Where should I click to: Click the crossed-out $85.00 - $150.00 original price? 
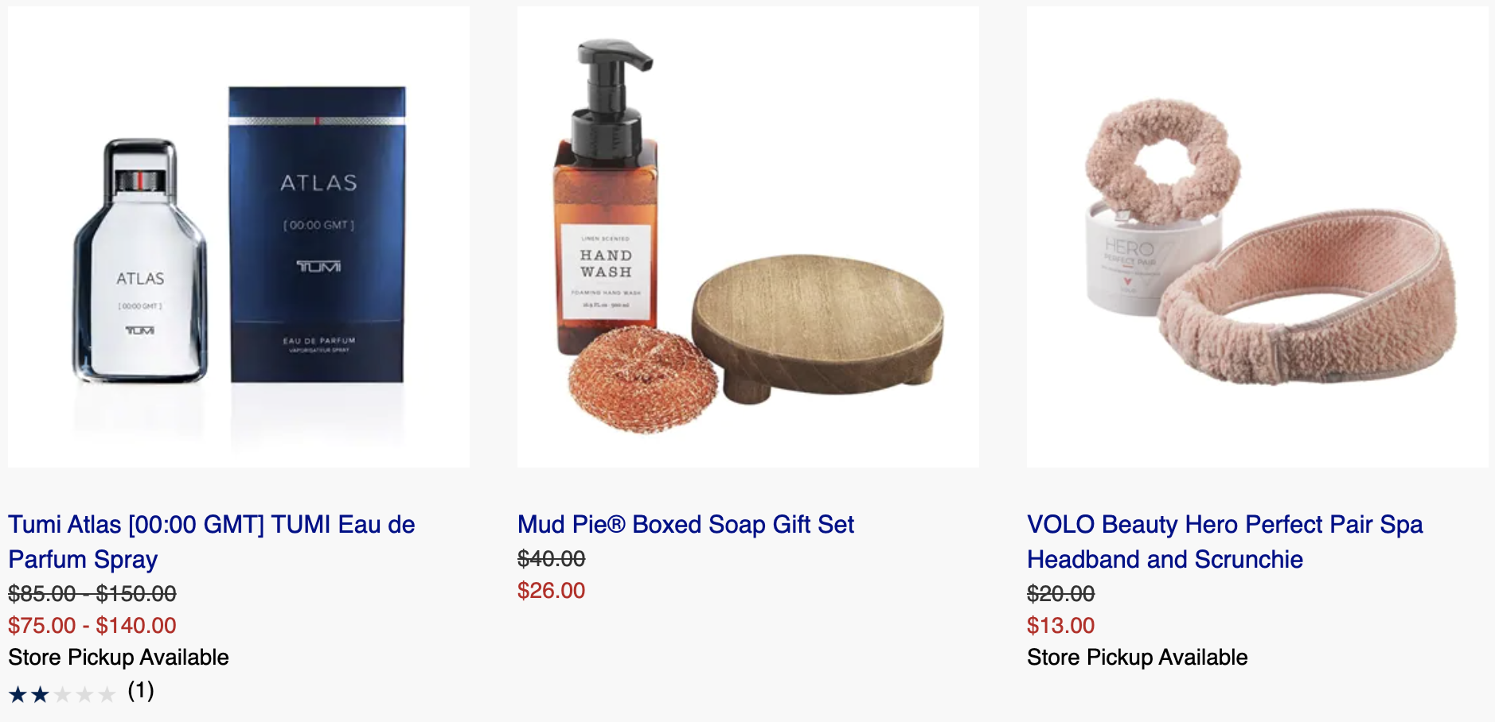tap(92, 593)
